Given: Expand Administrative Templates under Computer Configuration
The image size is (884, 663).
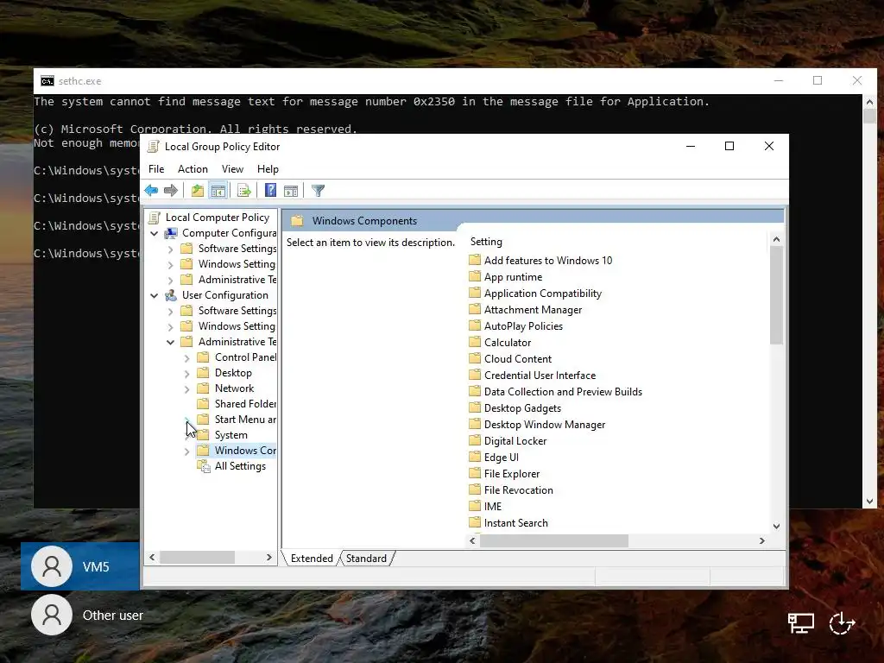Looking at the screenshot, I should [170, 280].
